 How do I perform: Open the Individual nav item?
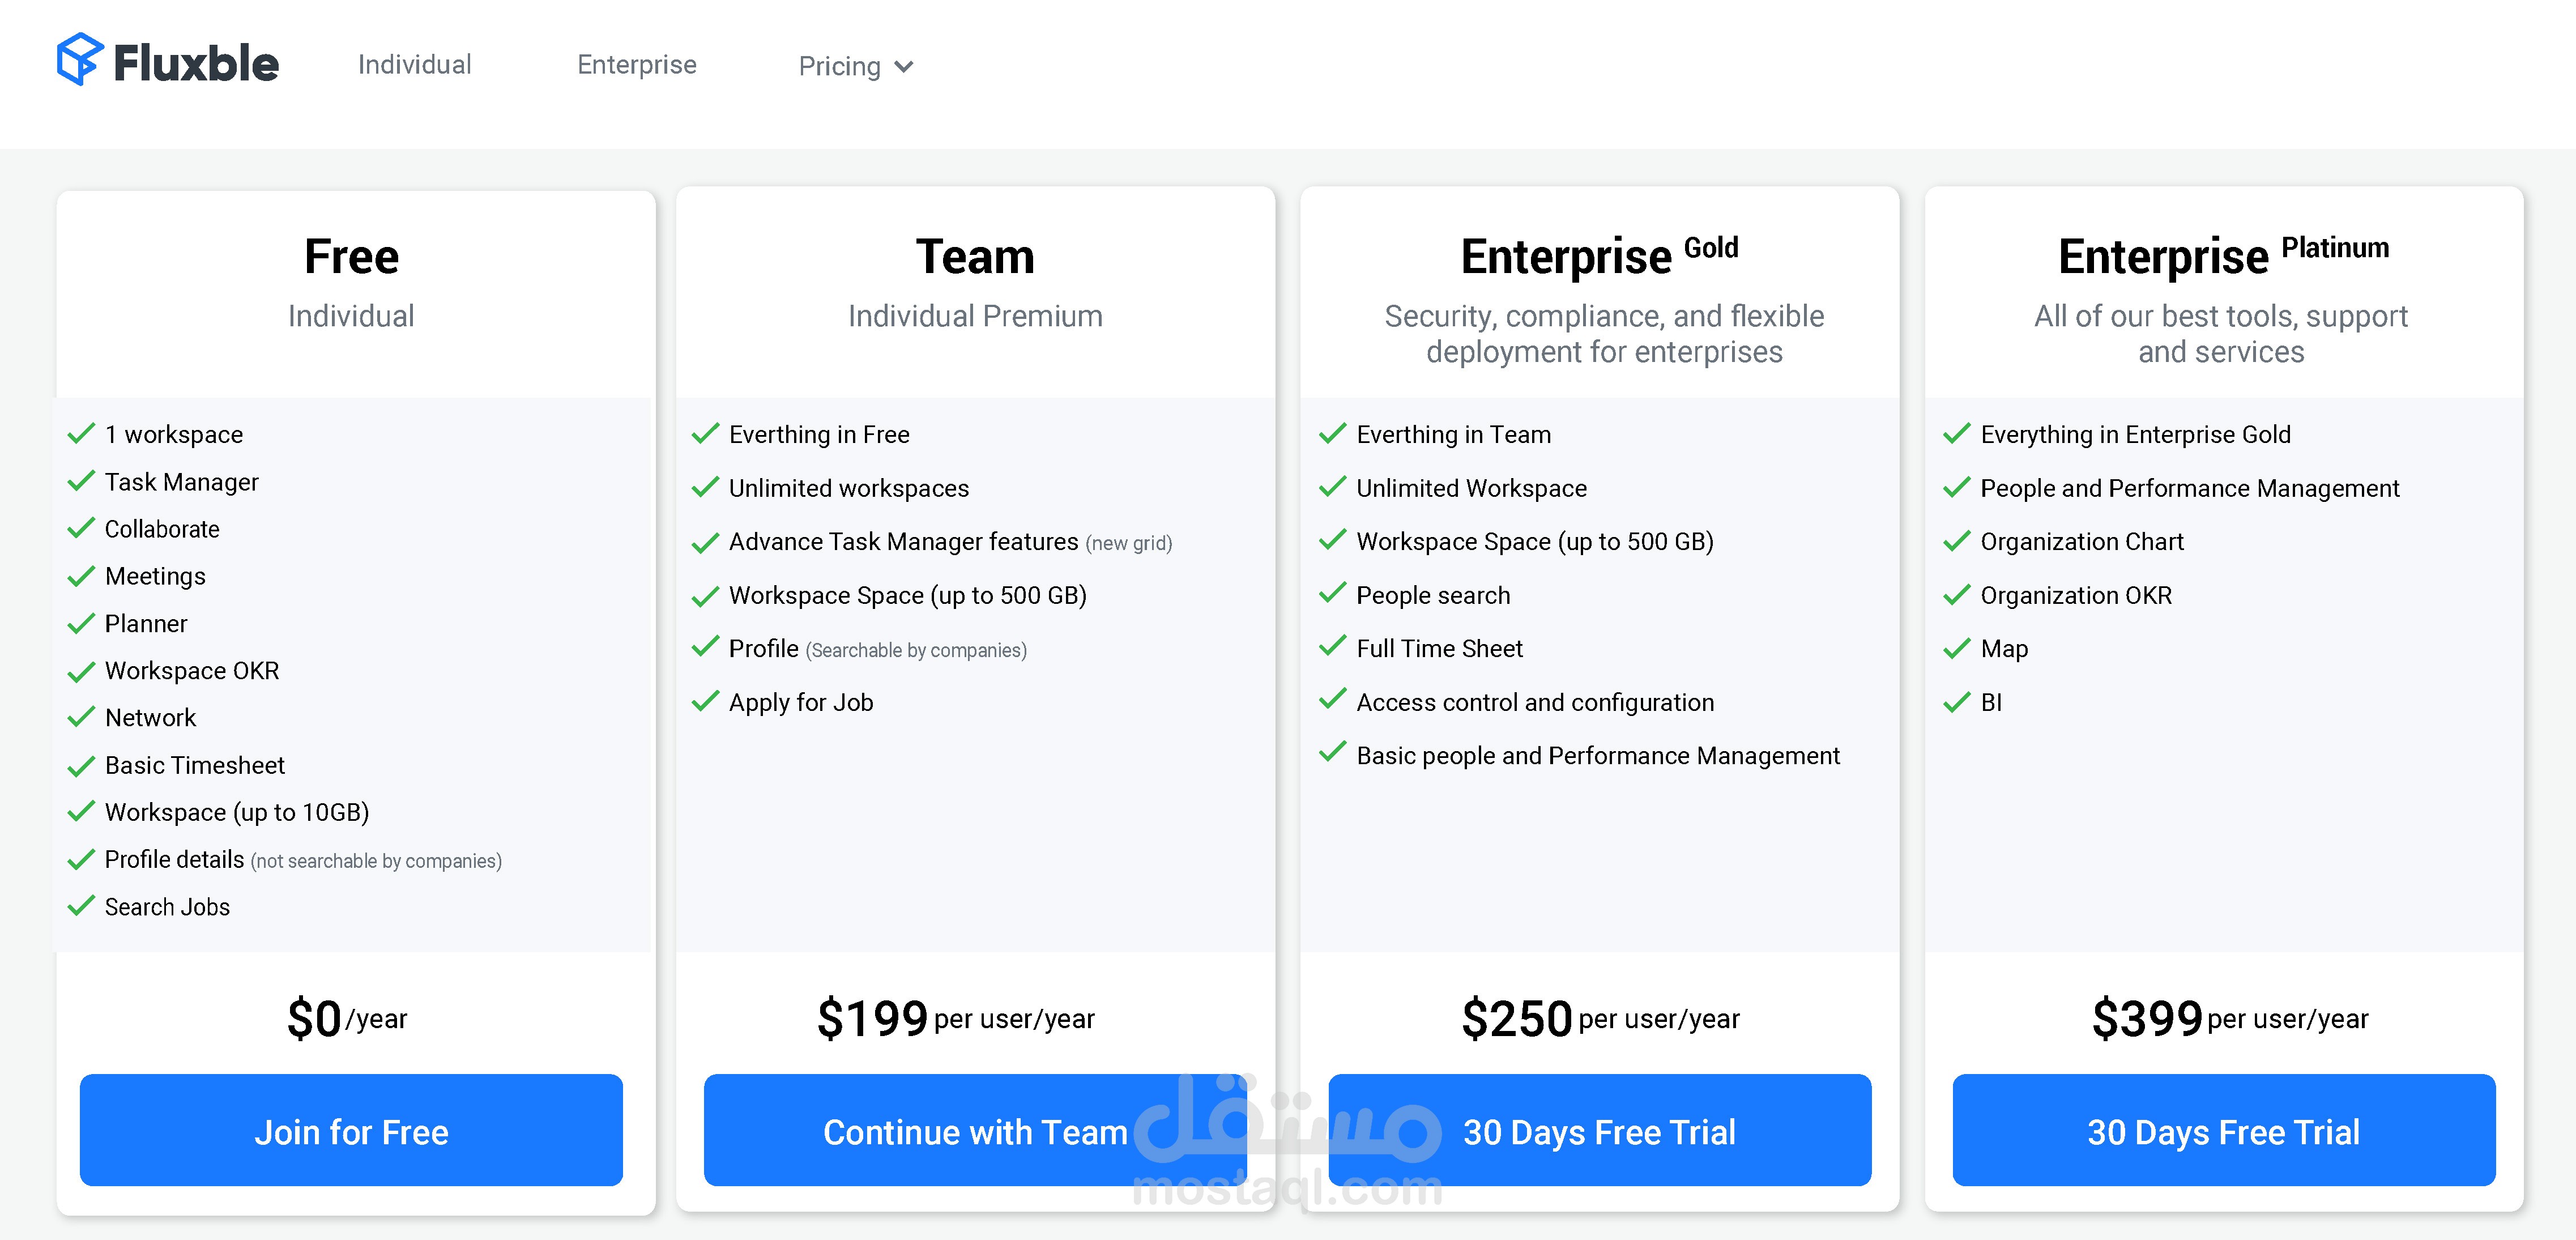click(x=414, y=65)
